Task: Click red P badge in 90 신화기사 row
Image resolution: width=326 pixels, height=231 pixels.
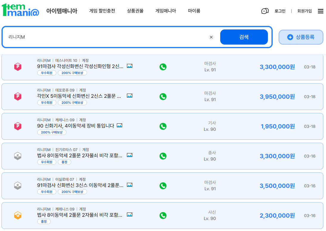Action: pos(18,126)
